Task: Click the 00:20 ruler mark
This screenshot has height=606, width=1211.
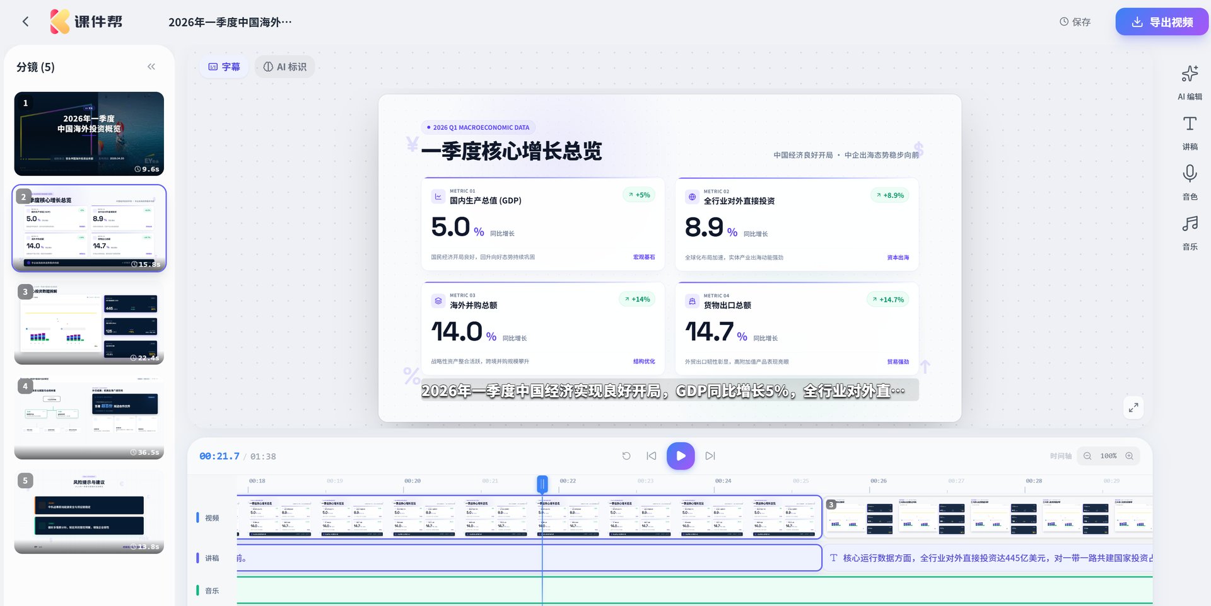Action: click(x=412, y=481)
